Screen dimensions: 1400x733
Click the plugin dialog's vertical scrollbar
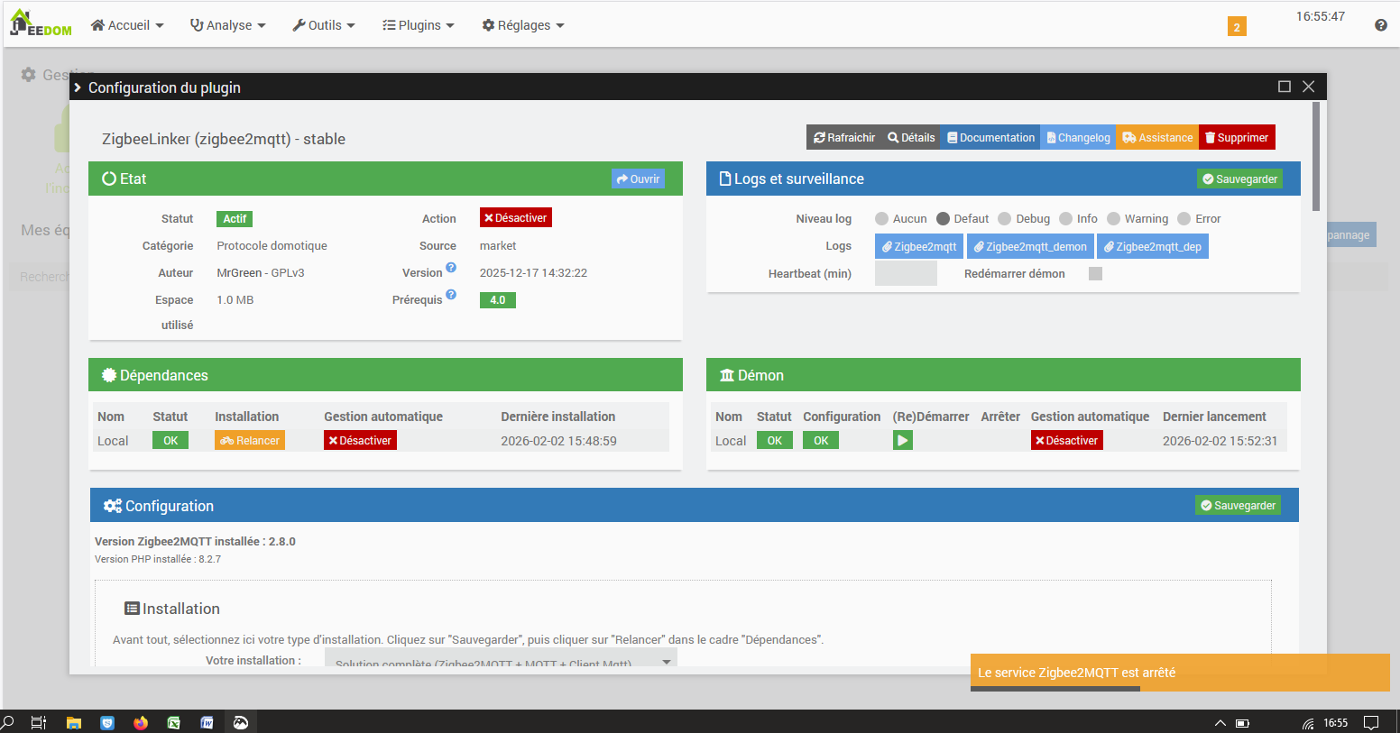[1316, 156]
